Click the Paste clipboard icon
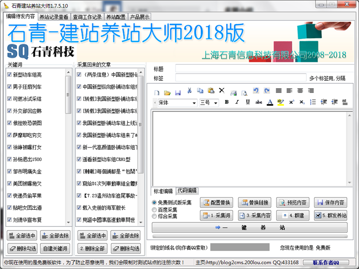This screenshot has height=269, width=359. pos(211,91)
